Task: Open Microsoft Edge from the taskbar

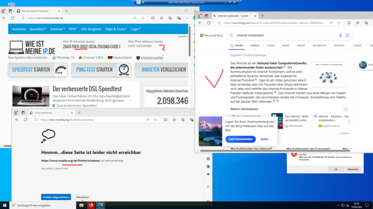Action: coord(101,205)
